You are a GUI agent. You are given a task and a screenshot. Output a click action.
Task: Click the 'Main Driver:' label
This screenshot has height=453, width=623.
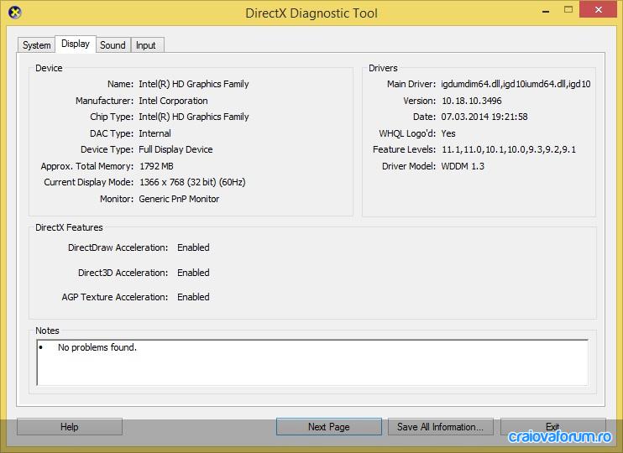411,84
